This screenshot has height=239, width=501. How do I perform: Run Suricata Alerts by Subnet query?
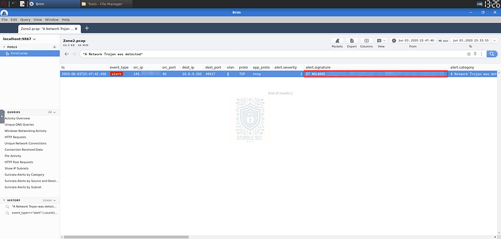pos(23,187)
